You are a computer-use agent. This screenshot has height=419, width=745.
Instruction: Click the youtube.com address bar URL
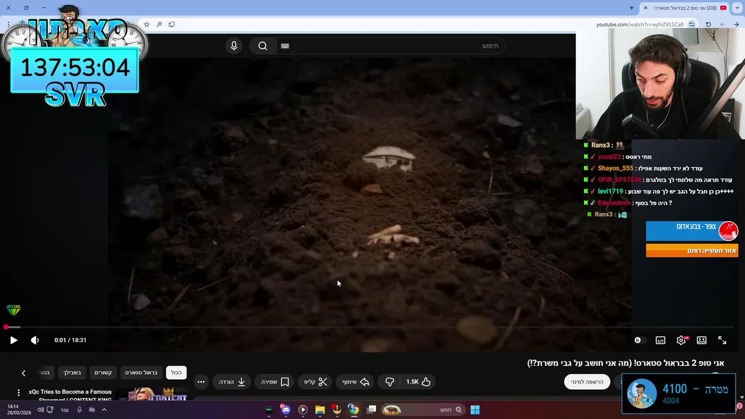pos(640,24)
